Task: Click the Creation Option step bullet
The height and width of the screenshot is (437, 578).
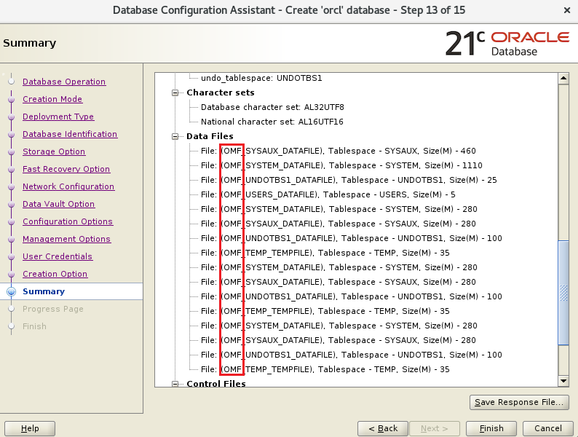Action: pos(12,274)
